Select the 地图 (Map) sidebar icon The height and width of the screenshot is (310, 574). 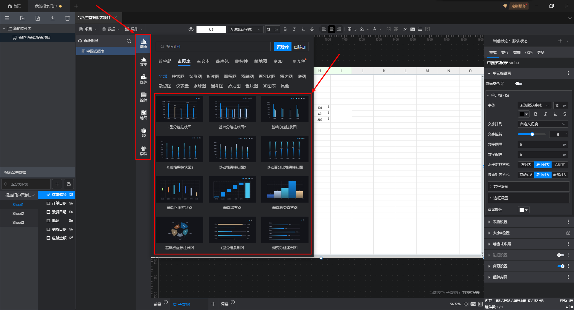(143, 115)
